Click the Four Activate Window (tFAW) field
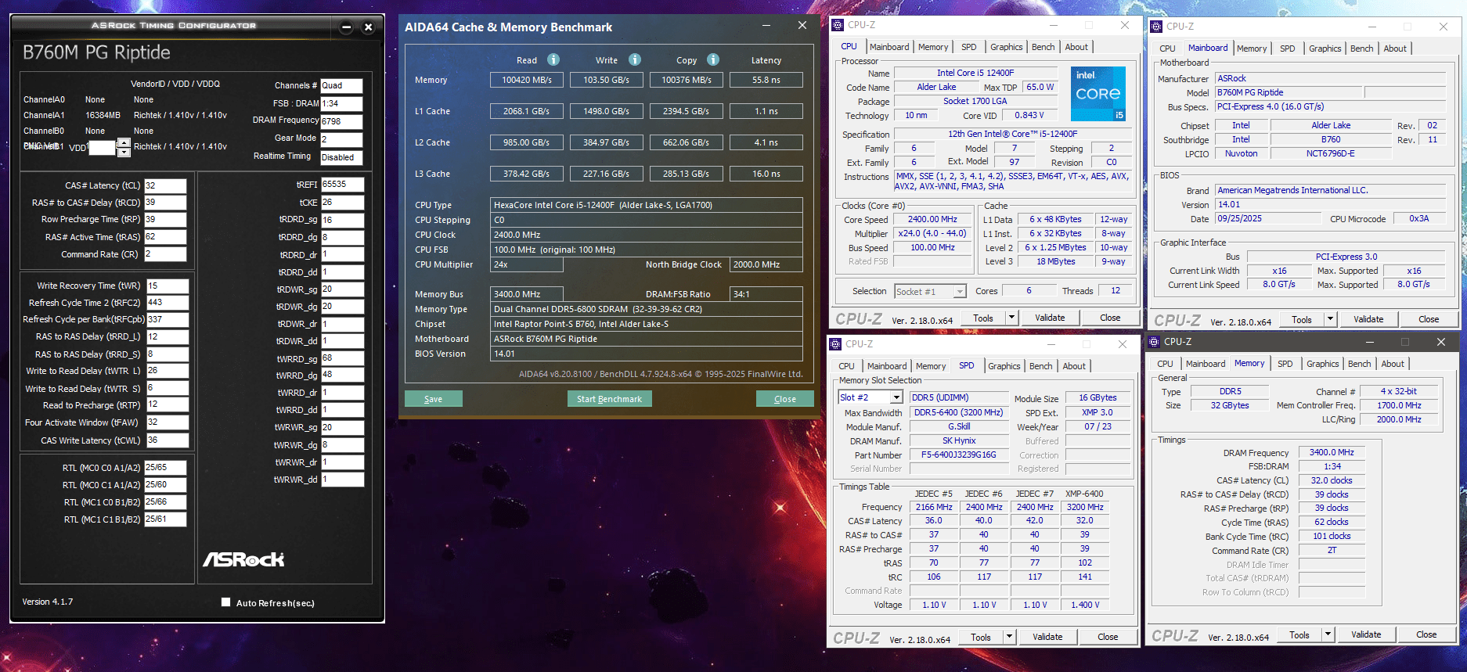The height and width of the screenshot is (672, 1467). tap(168, 422)
